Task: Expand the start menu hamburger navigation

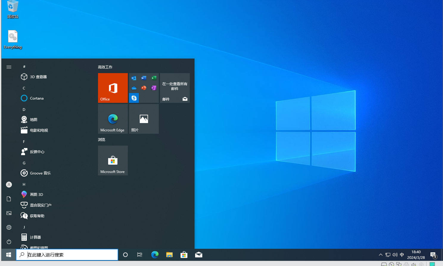Action: click(x=9, y=67)
